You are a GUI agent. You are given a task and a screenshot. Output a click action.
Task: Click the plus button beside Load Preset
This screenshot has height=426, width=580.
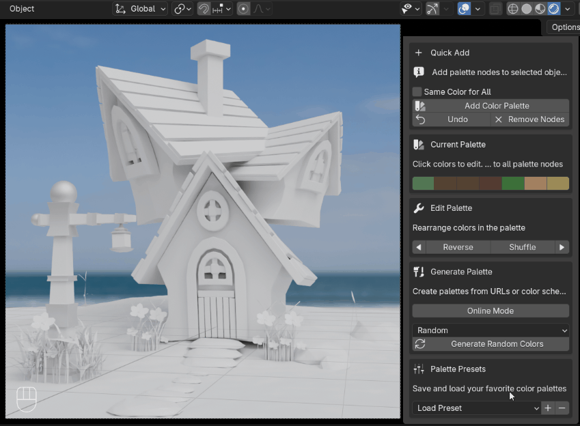(x=548, y=408)
